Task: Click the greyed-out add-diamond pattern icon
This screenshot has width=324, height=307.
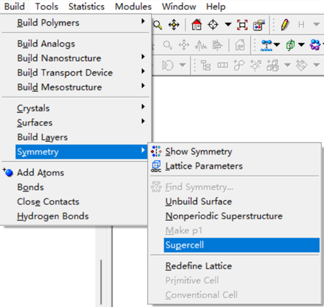Action: 301,65
